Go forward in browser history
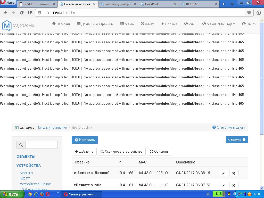Screen dimensions: 264x198 [13, 13]
